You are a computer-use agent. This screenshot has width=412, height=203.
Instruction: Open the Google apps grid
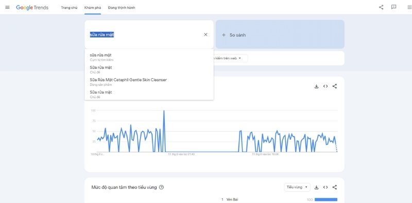[409, 7]
